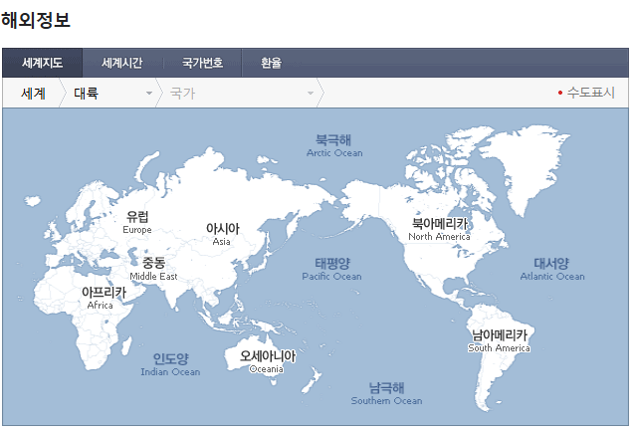Expand the 국가 dropdown
Screen dimensions: 634x431
tap(242, 93)
